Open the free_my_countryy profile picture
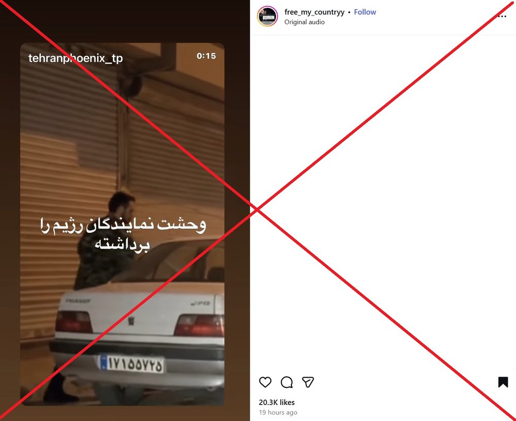This screenshot has width=516, height=421. pos(267,16)
